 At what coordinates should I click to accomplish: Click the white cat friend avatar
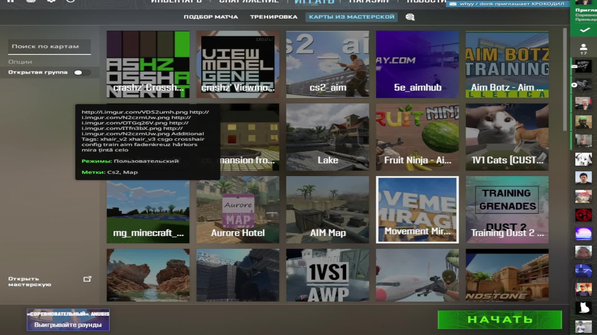(583, 308)
